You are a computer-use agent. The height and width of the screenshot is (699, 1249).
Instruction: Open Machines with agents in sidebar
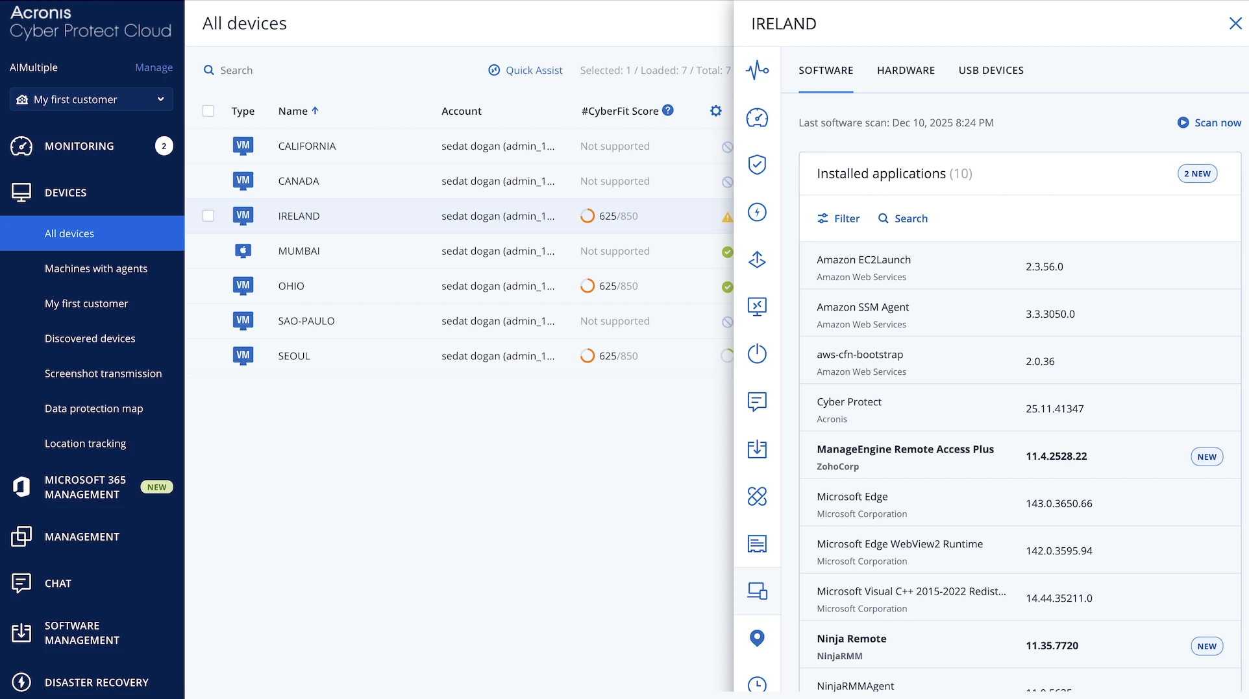coord(96,268)
